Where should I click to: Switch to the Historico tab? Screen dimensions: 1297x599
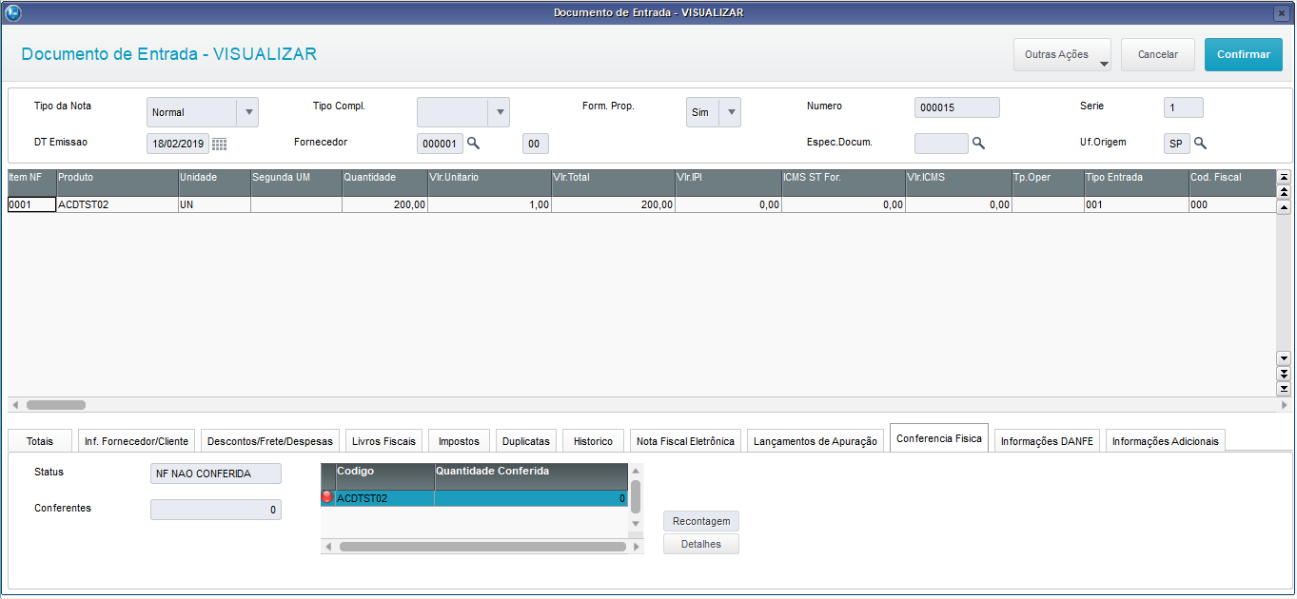click(x=593, y=441)
